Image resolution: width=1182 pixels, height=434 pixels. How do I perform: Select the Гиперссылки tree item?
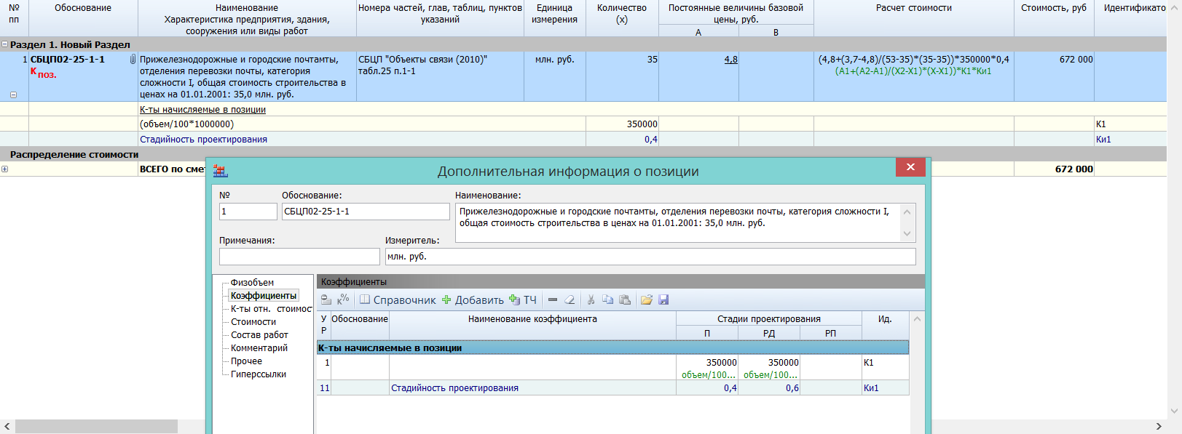259,374
